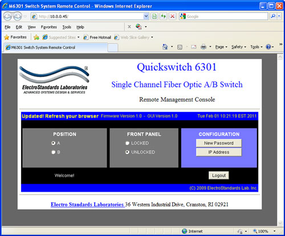Open the command bar Tools menu
This screenshot has width=285, height=236.
click(x=256, y=47)
